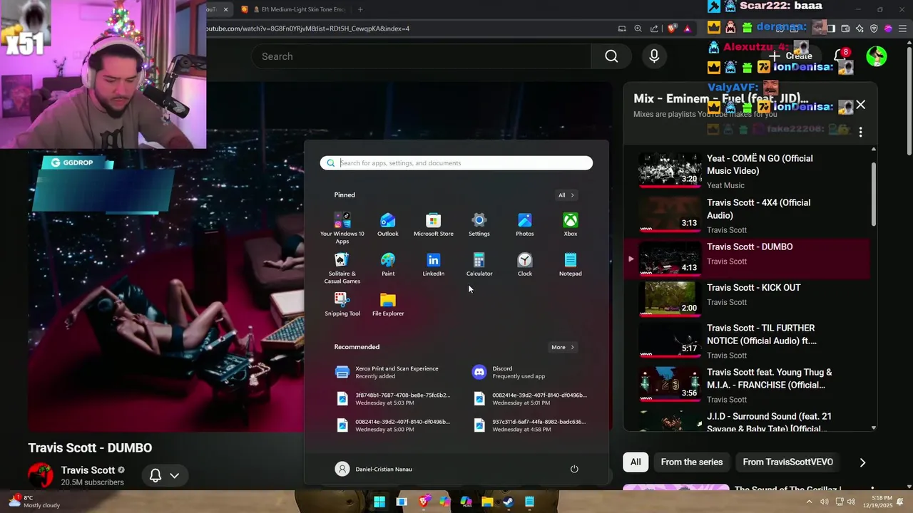Screen dimensions: 913x513
Task: Select Travis Scott - DUMBO in playlist
Action: pos(746,258)
